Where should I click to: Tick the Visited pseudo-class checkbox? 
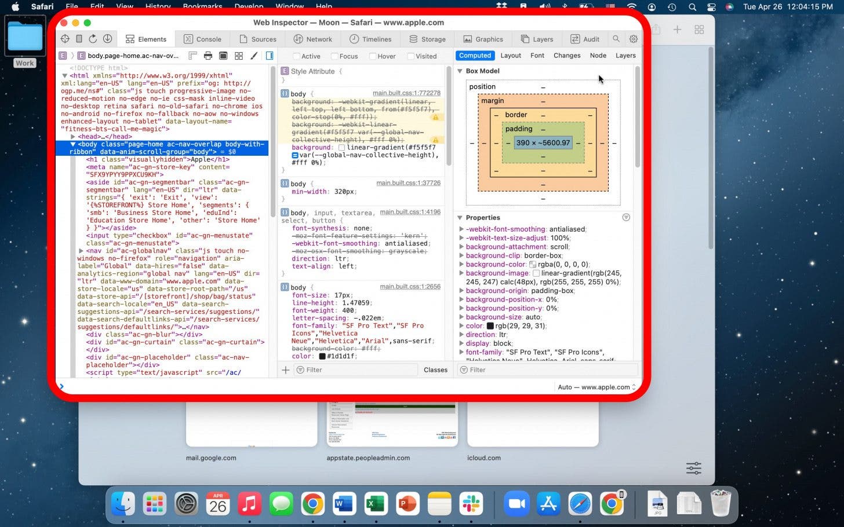click(410, 56)
